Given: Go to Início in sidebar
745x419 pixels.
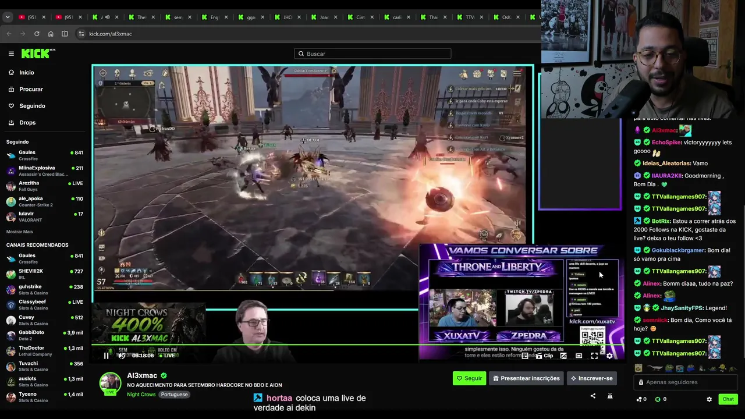Looking at the screenshot, I should (27, 73).
